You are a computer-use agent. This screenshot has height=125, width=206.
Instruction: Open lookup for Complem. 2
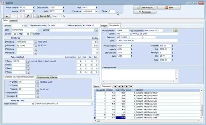pos(37,97)
